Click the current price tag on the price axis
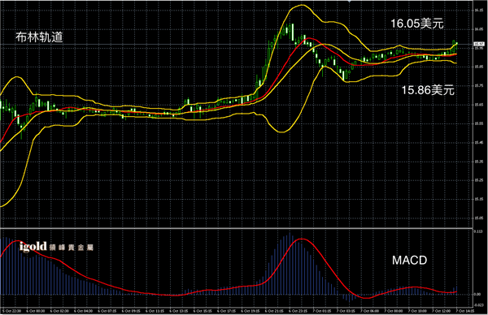 point(479,44)
